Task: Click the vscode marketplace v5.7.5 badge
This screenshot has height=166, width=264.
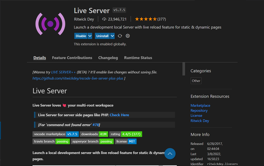Action: coord(55,134)
